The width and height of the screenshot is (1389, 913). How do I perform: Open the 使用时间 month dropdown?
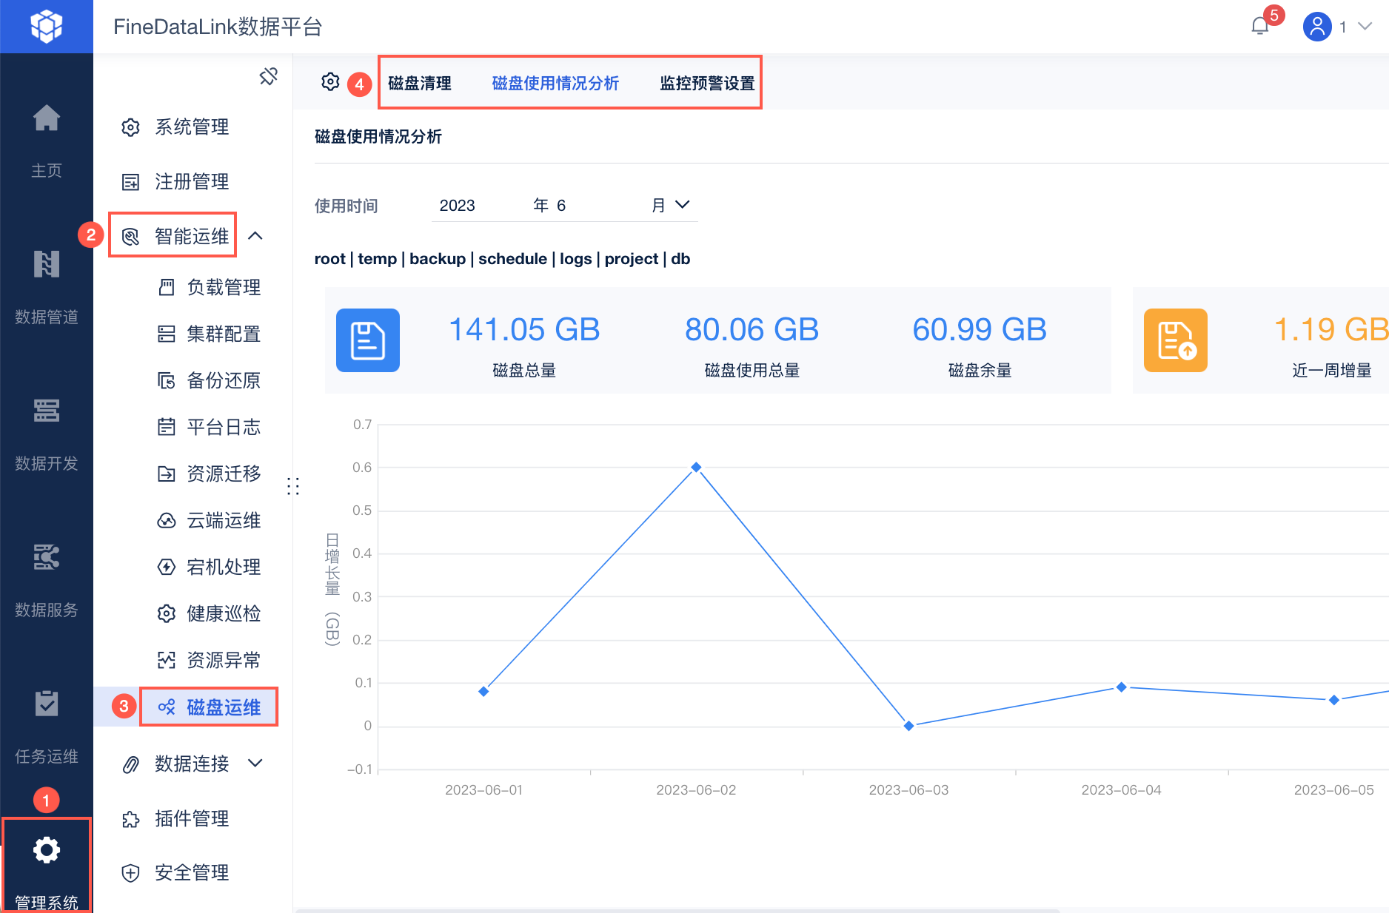tap(682, 205)
